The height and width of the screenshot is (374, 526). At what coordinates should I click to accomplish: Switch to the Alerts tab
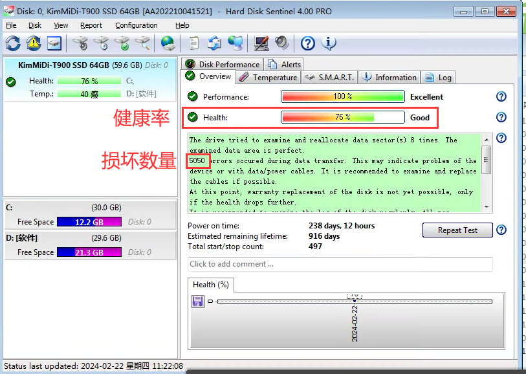[x=285, y=64]
